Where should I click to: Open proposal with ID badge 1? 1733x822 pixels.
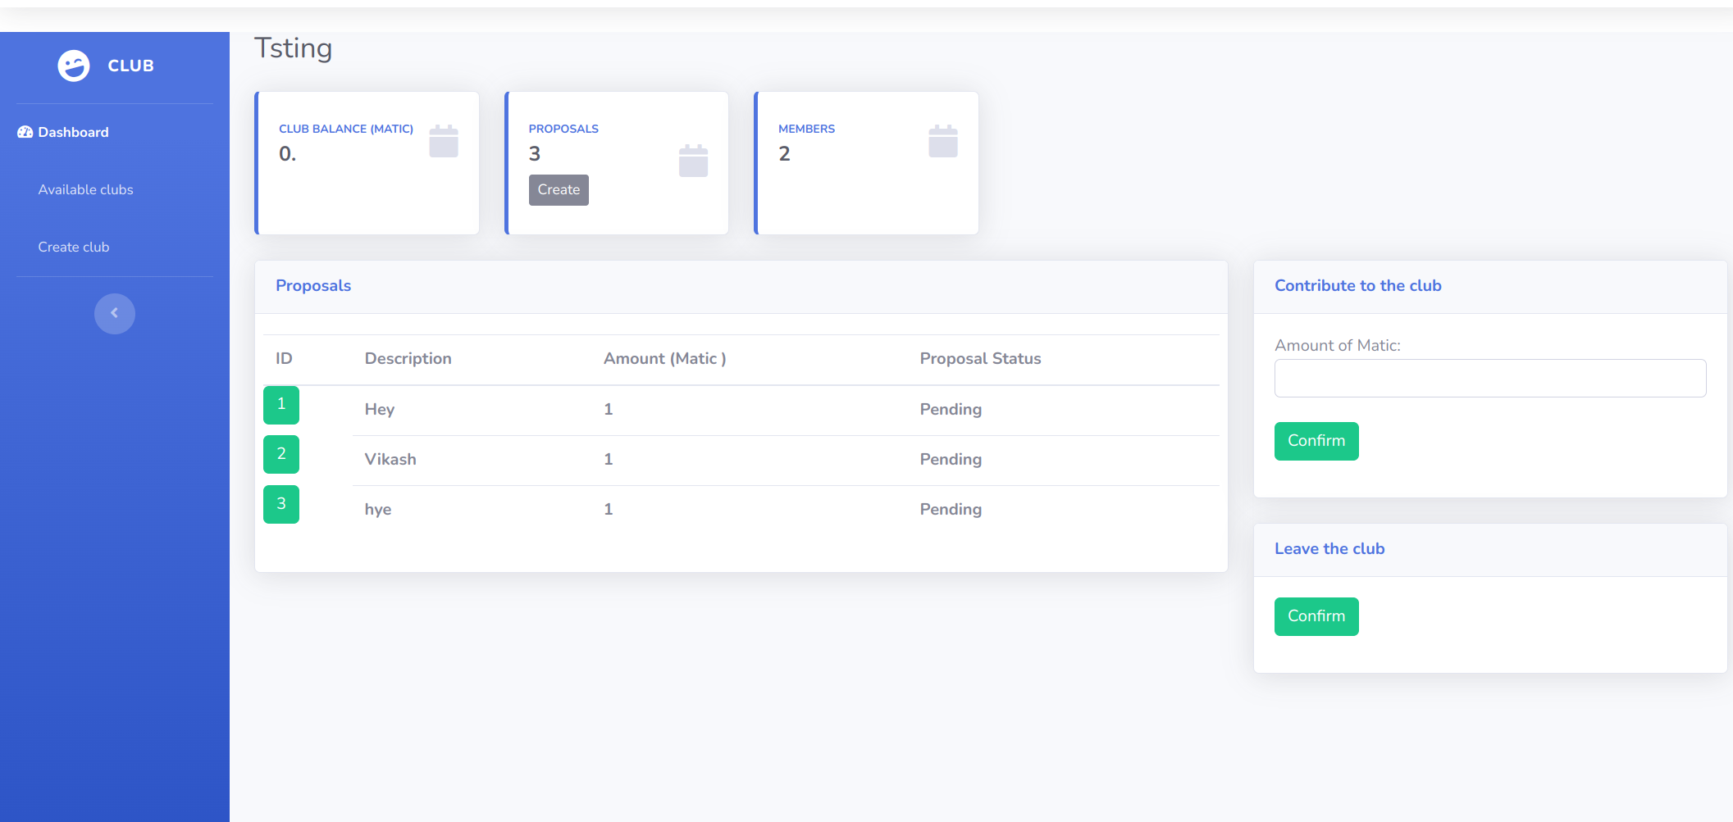click(x=281, y=405)
